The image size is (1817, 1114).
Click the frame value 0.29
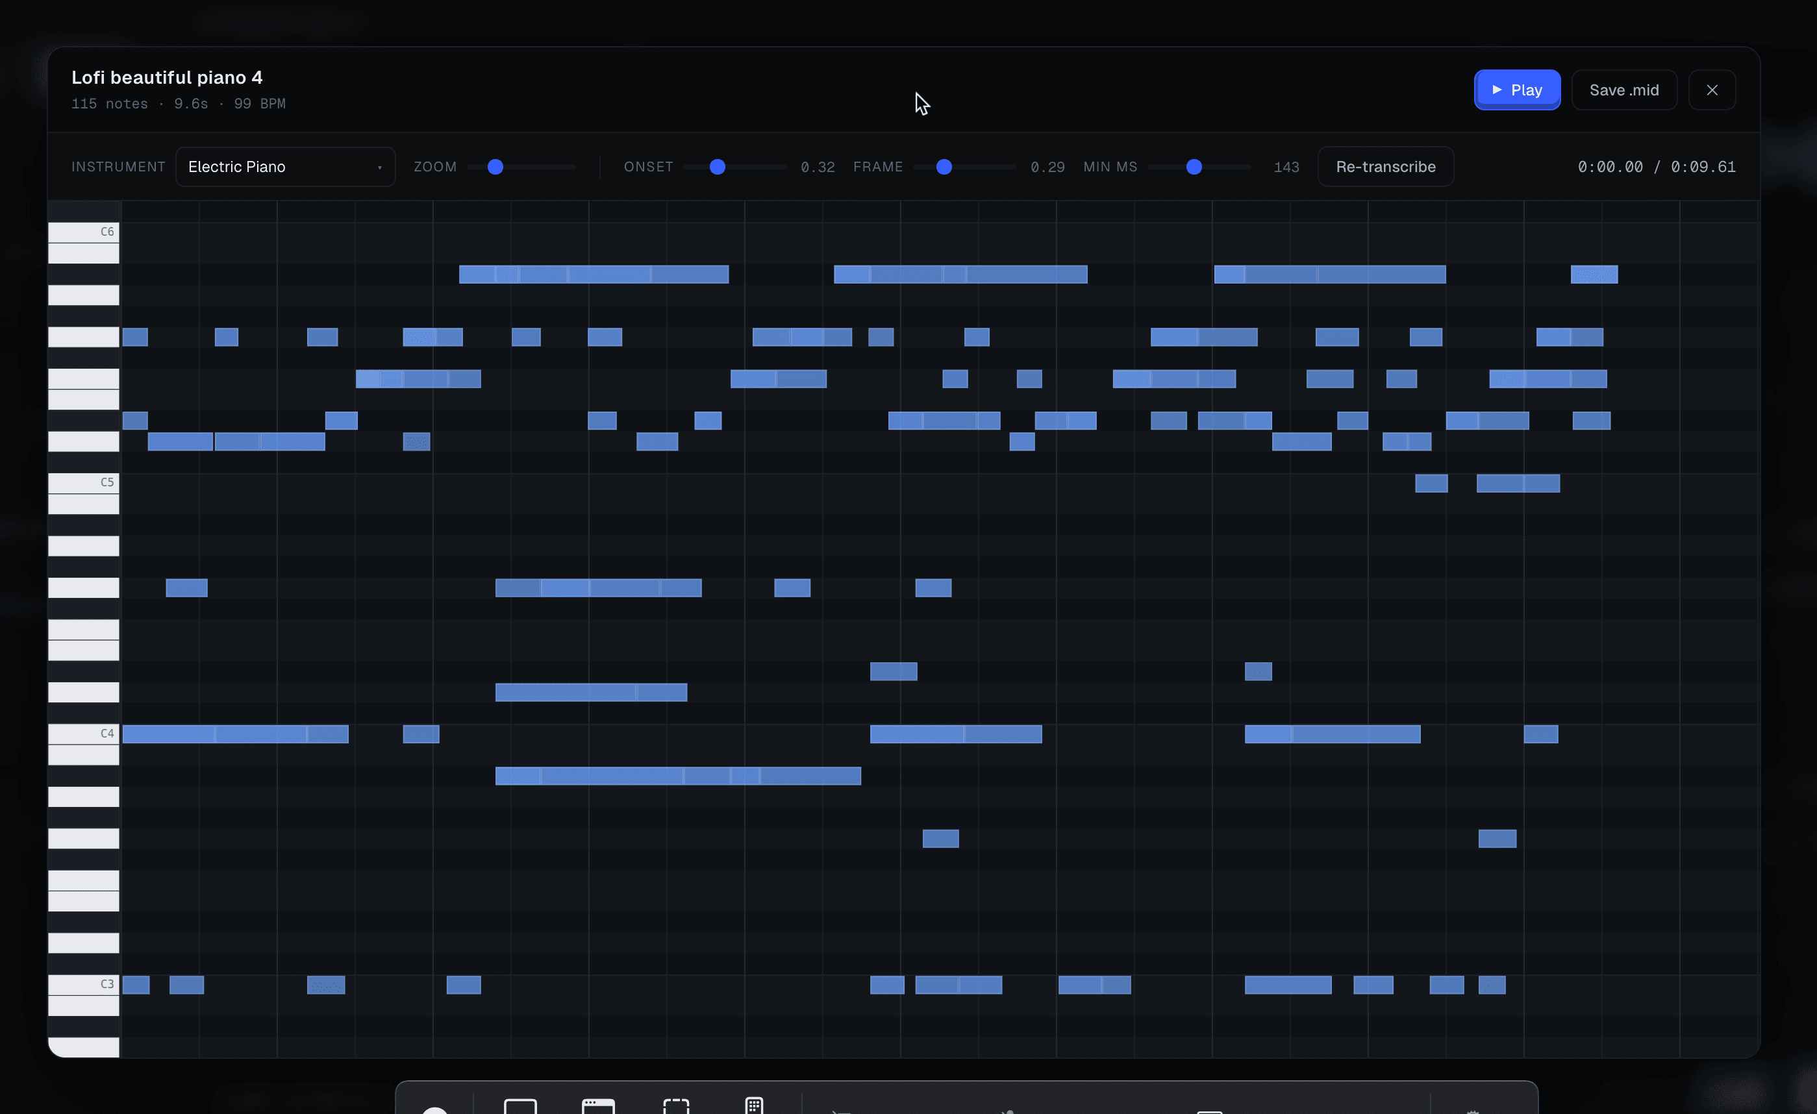(x=1047, y=167)
